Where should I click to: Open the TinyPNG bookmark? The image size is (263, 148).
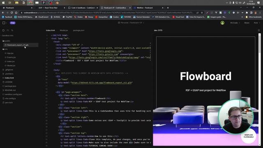pos(67,17)
